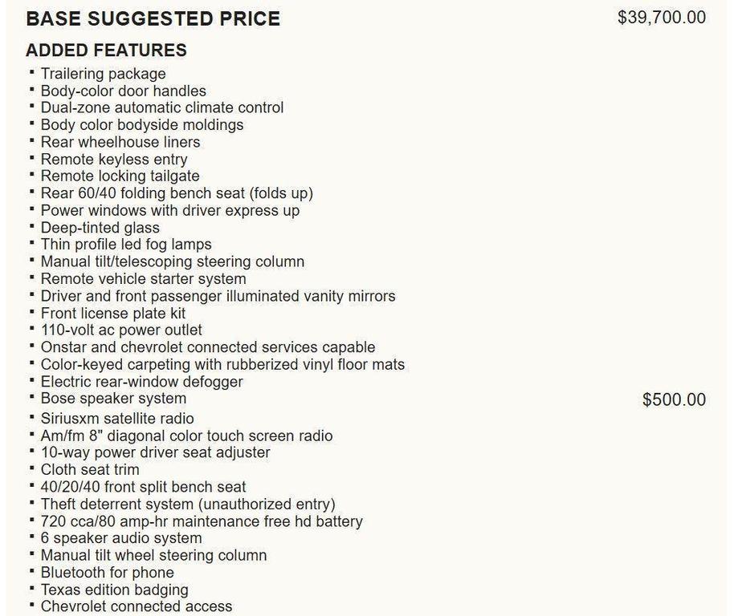Click Bluetooth for phone feature
Image resolution: width=738 pixels, height=616 pixels.
(x=108, y=572)
